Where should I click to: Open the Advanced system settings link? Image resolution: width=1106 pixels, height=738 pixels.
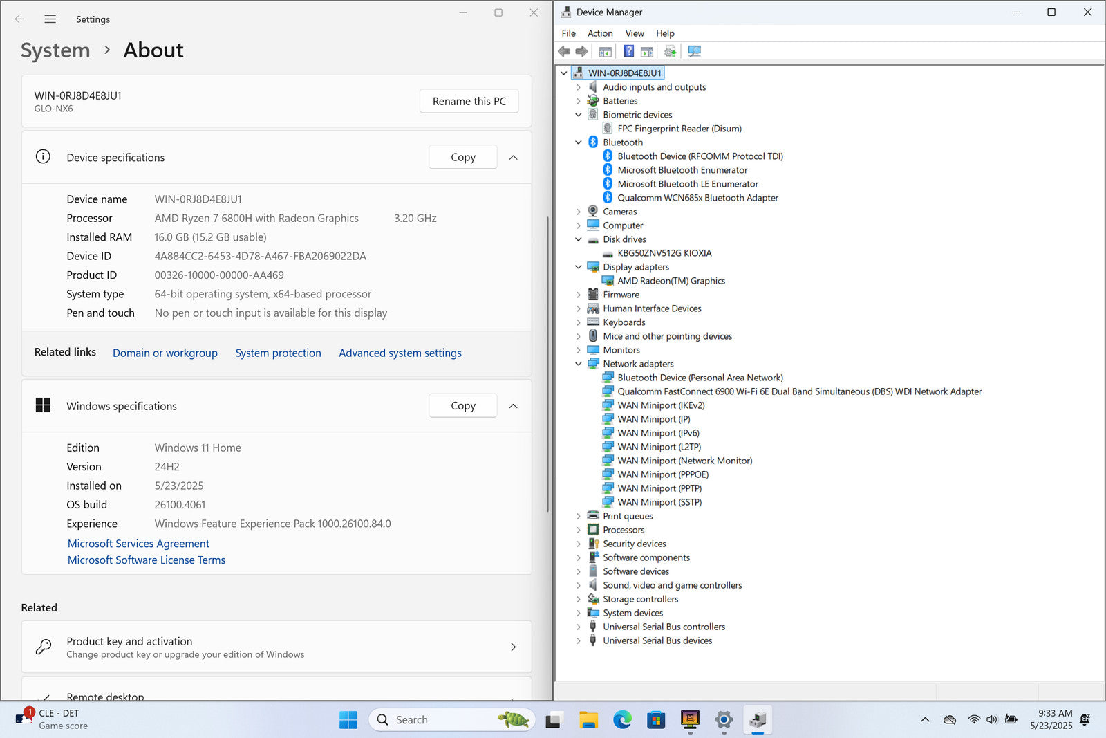[x=400, y=353]
